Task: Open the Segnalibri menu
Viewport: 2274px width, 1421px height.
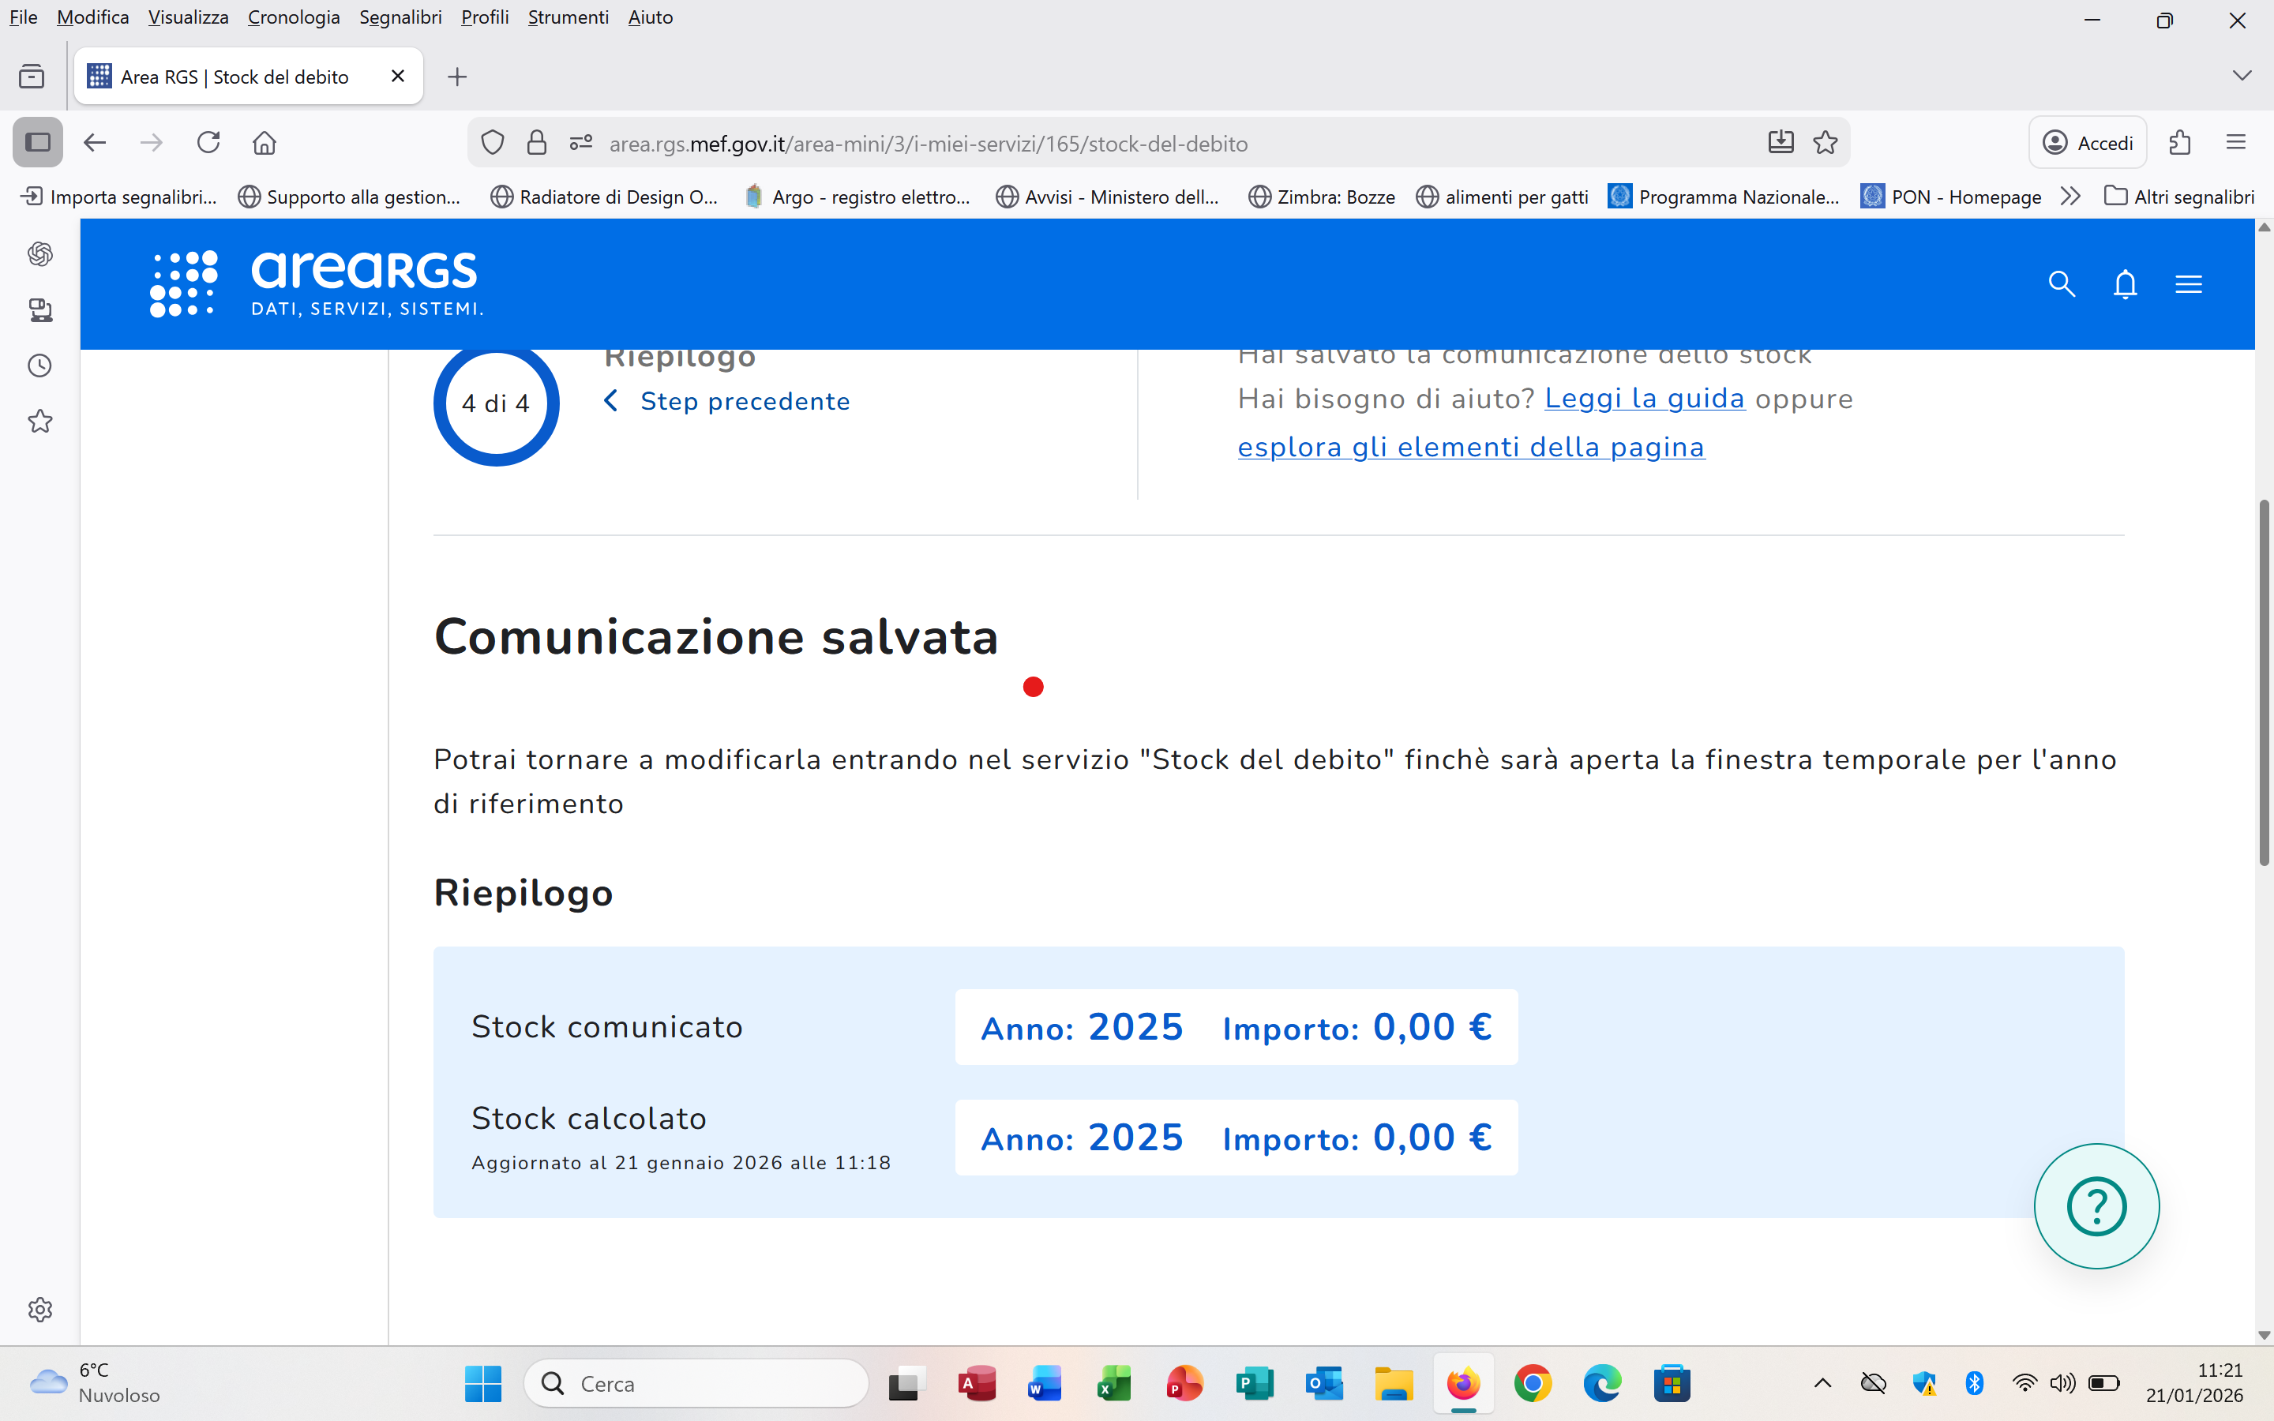Action: point(400,17)
